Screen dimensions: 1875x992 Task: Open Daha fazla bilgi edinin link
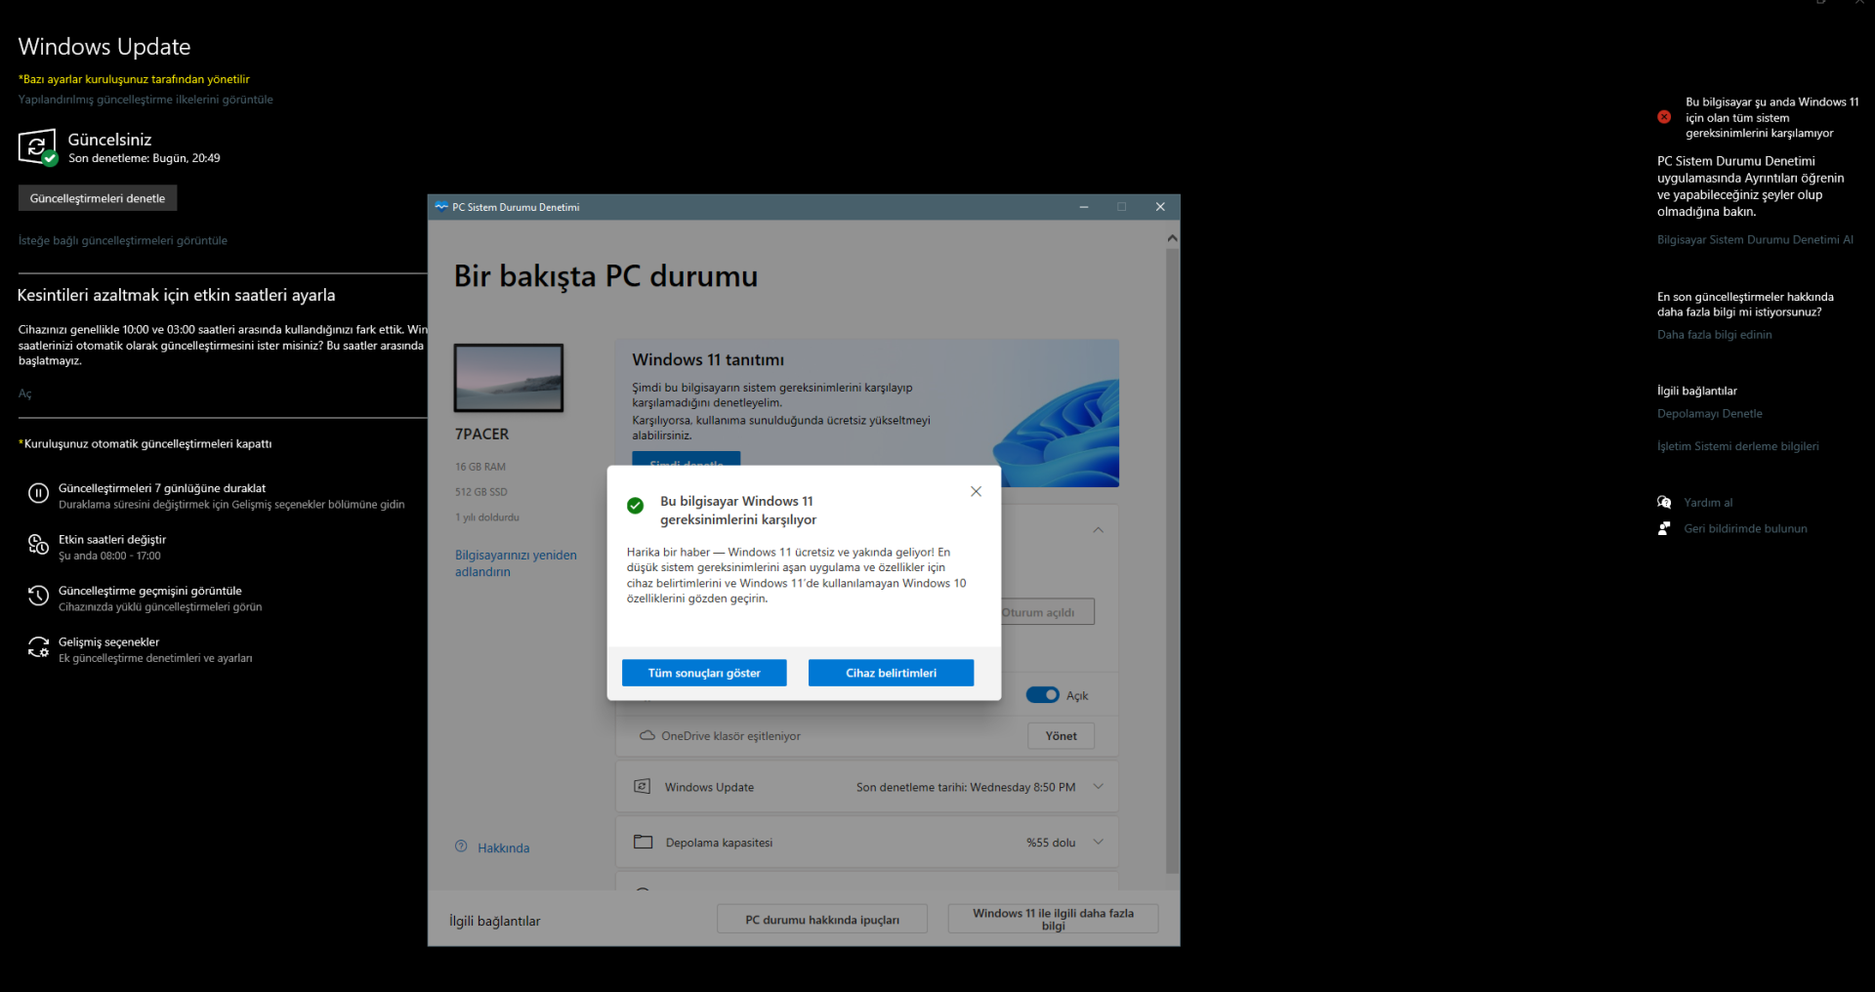pos(1714,334)
